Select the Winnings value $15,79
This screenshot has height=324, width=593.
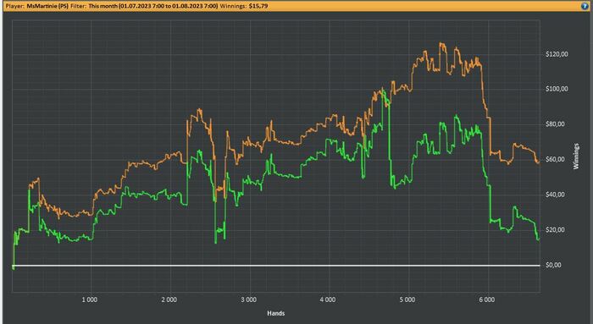coord(258,6)
